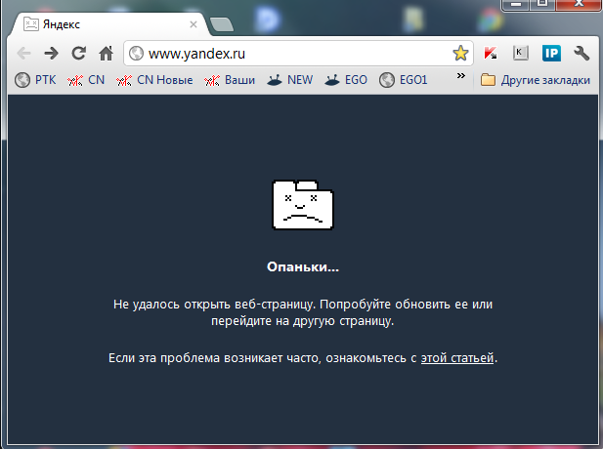Click the globe site icon in address bar
603x449 pixels.
(136, 54)
